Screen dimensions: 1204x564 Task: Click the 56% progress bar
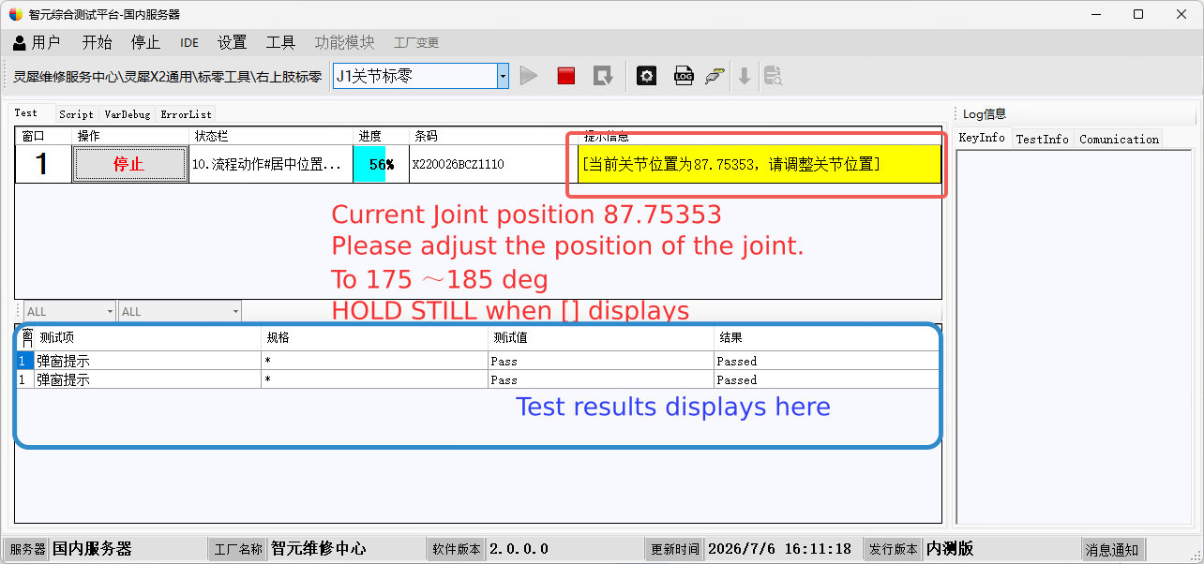[x=381, y=164]
